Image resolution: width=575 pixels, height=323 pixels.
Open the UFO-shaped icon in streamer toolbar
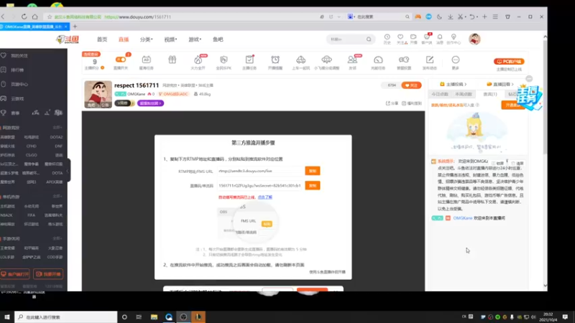(x=326, y=60)
